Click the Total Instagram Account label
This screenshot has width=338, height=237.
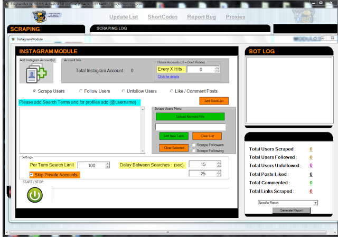(x=100, y=71)
